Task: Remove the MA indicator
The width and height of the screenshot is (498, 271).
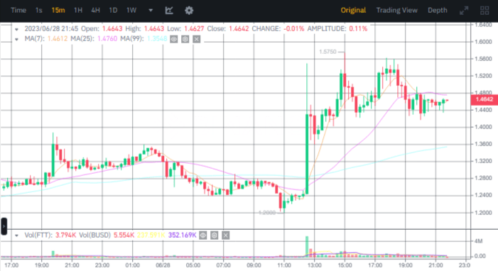Action: 197,39
